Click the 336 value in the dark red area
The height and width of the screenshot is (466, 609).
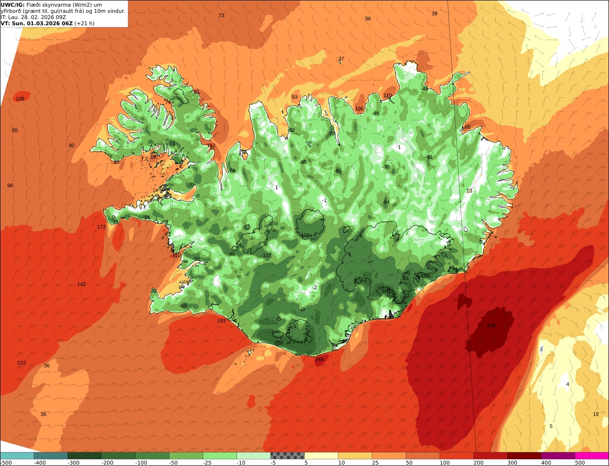tap(491, 326)
